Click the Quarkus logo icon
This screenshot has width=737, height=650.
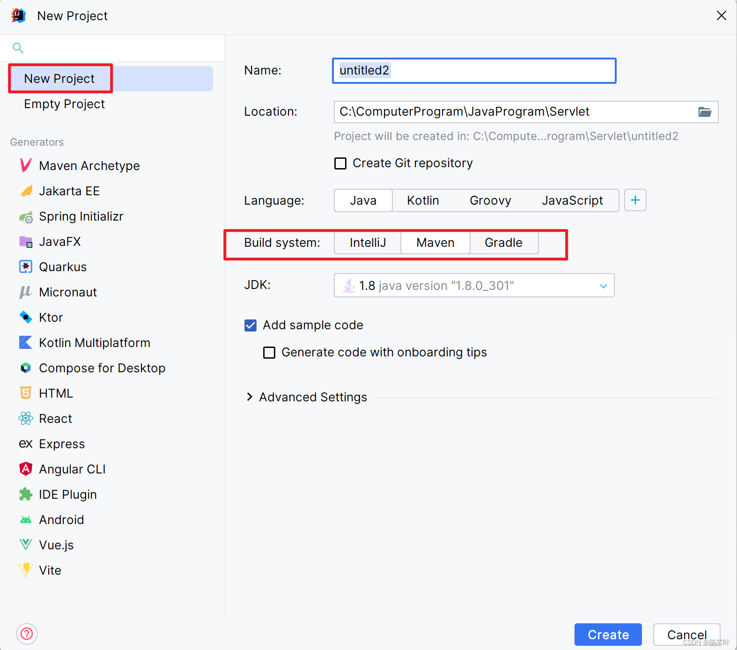tap(26, 266)
